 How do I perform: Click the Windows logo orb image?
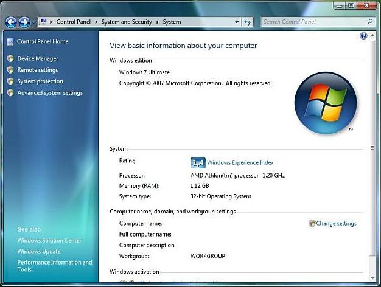click(326, 103)
